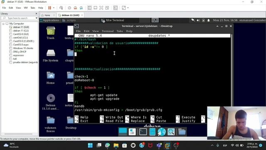
Task: Close the debian 11 (GUI) tab
Action: click(82, 15)
